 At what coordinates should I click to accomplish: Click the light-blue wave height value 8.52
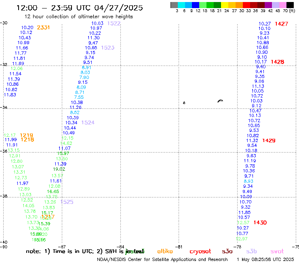[x=75, y=112]
